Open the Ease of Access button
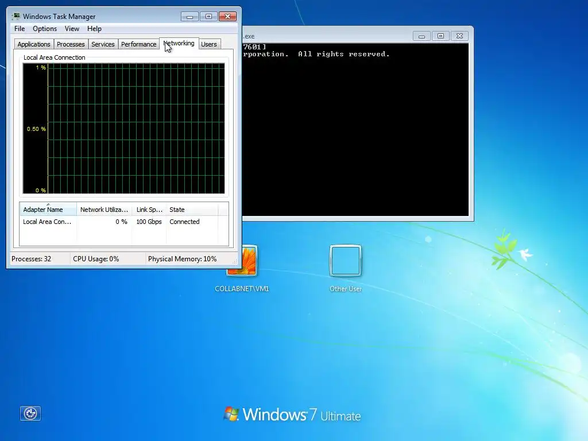This screenshot has height=441, width=588. [30, 413]
